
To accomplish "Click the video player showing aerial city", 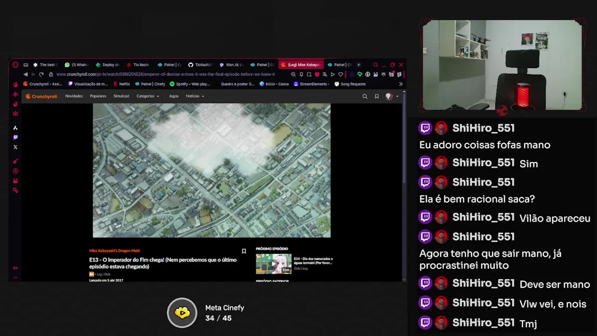I will tap(212, 171).
